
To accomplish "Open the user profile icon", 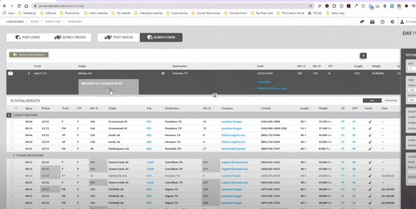I will [402, 22].
